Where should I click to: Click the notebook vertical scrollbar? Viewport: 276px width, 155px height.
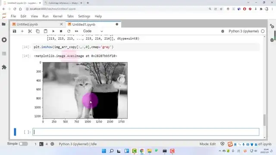(264, 120)
